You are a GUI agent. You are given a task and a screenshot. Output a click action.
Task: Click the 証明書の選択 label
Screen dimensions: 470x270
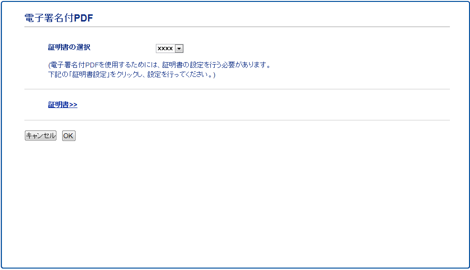(x=69, y=47)
